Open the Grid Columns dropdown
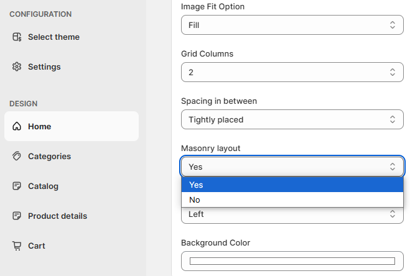410x276 pixels. 292,72
